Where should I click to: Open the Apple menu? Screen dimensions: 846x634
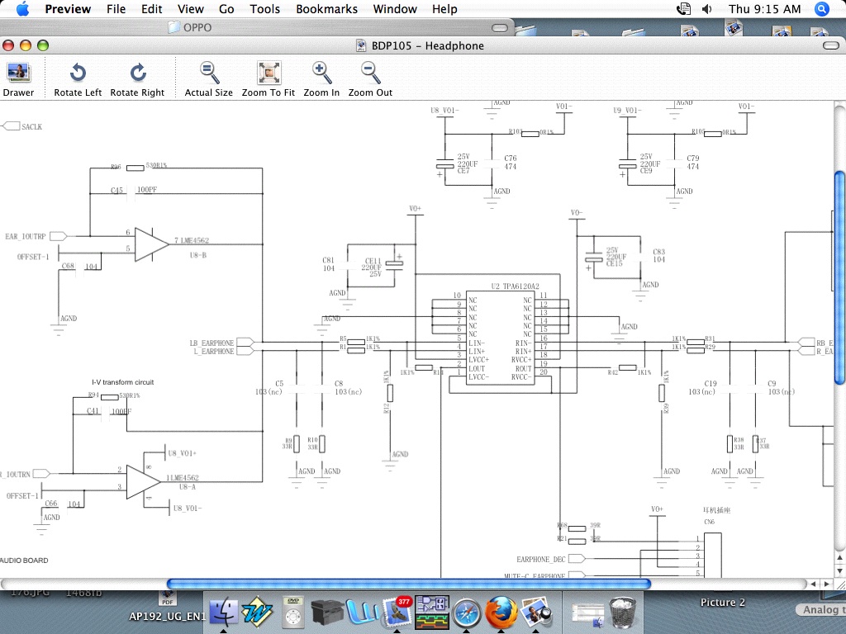coord(22,8)
